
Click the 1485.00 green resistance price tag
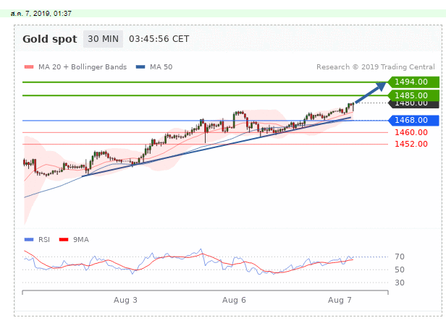pyautogui.click(x=413, y=95)
